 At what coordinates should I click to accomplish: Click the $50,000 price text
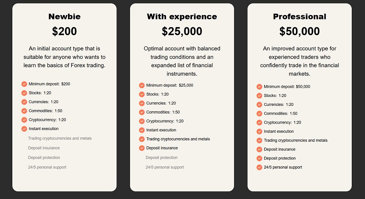(300, 31)
